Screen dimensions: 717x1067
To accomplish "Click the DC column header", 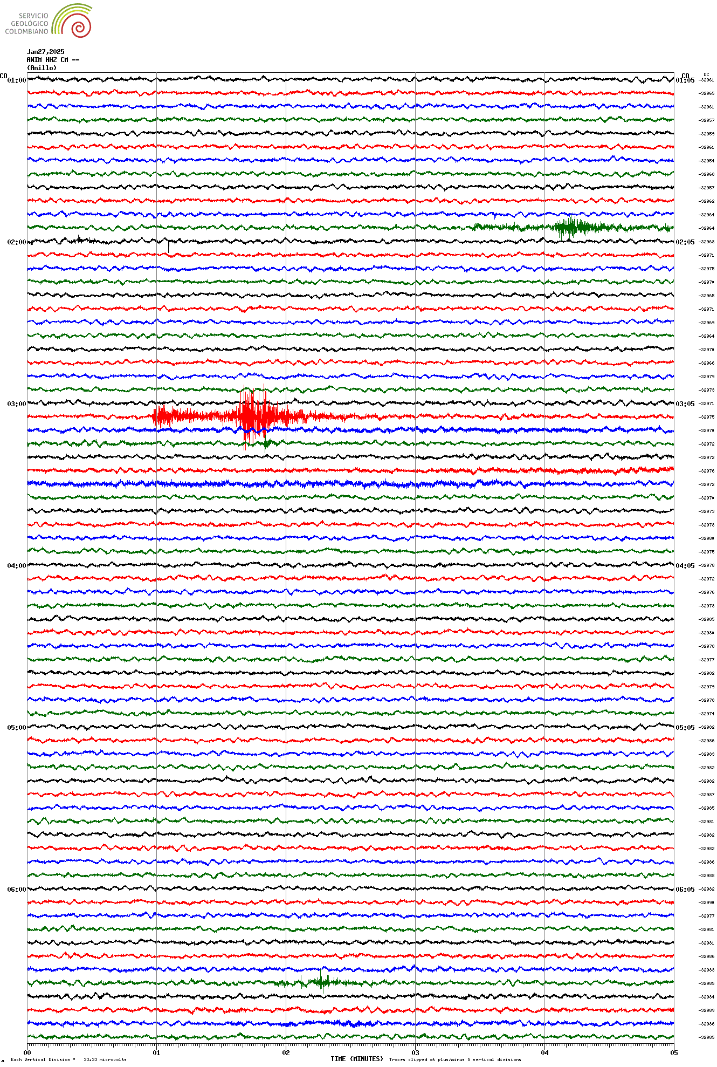I will 706,74.
